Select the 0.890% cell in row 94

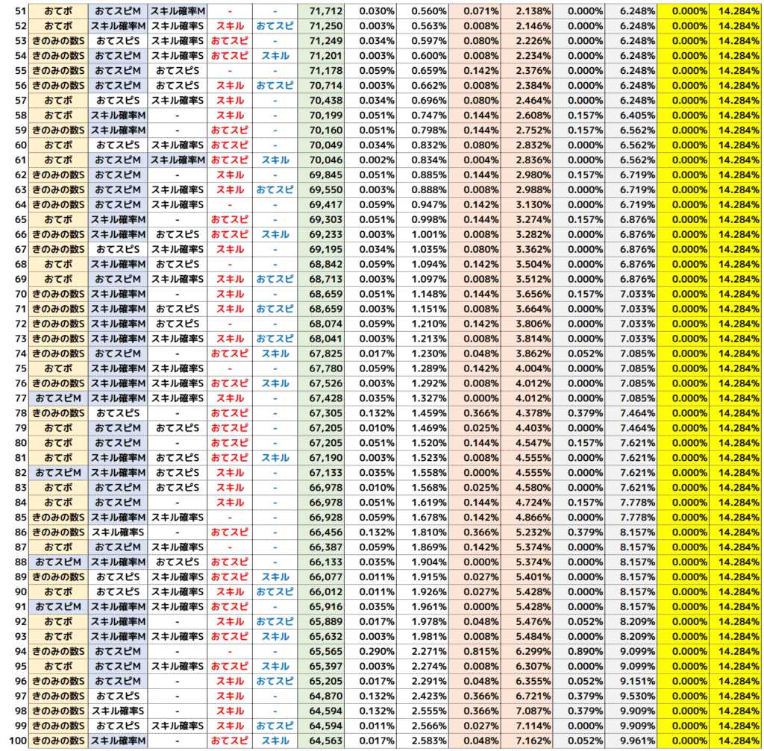579,652
